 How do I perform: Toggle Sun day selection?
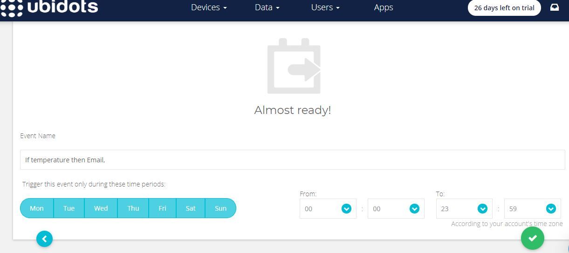[221, 208]
